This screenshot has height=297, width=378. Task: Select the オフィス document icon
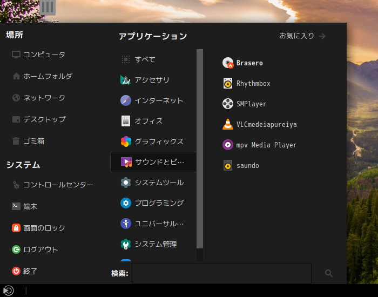point(126,121)
